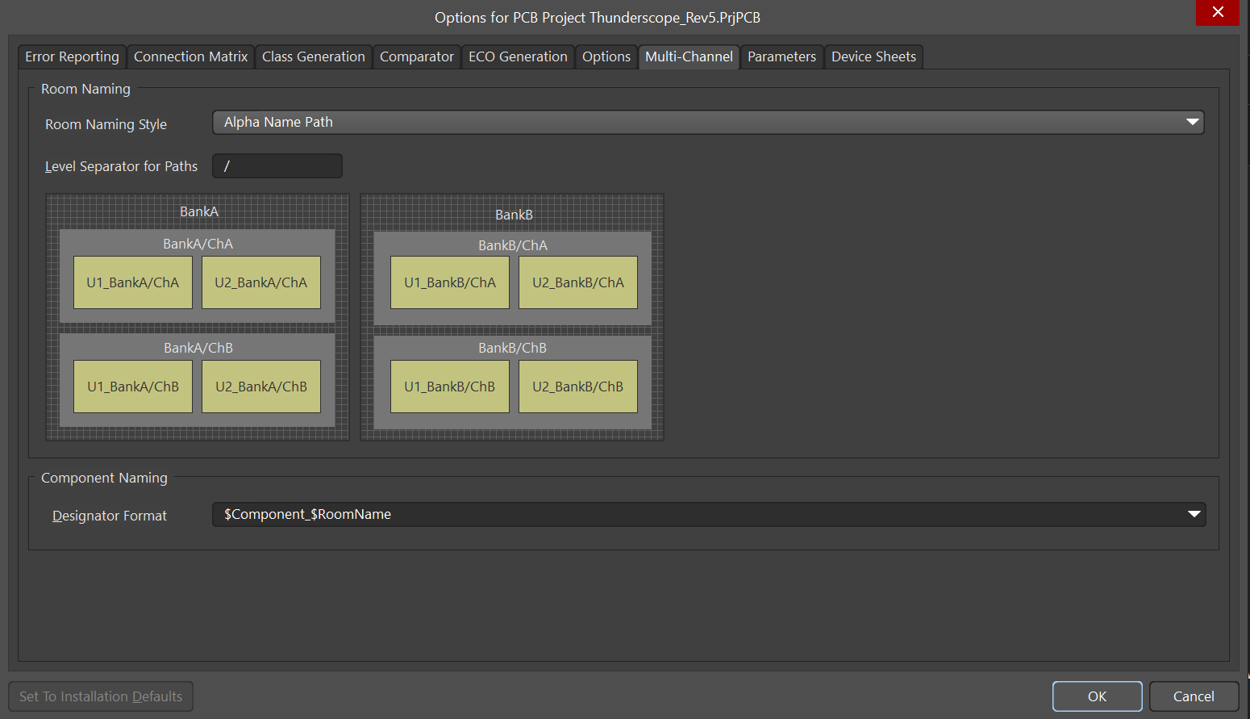This screenshot has height=719, width=1250.
Task: Open the ECO Generation tab
Action: click(518, 56)
